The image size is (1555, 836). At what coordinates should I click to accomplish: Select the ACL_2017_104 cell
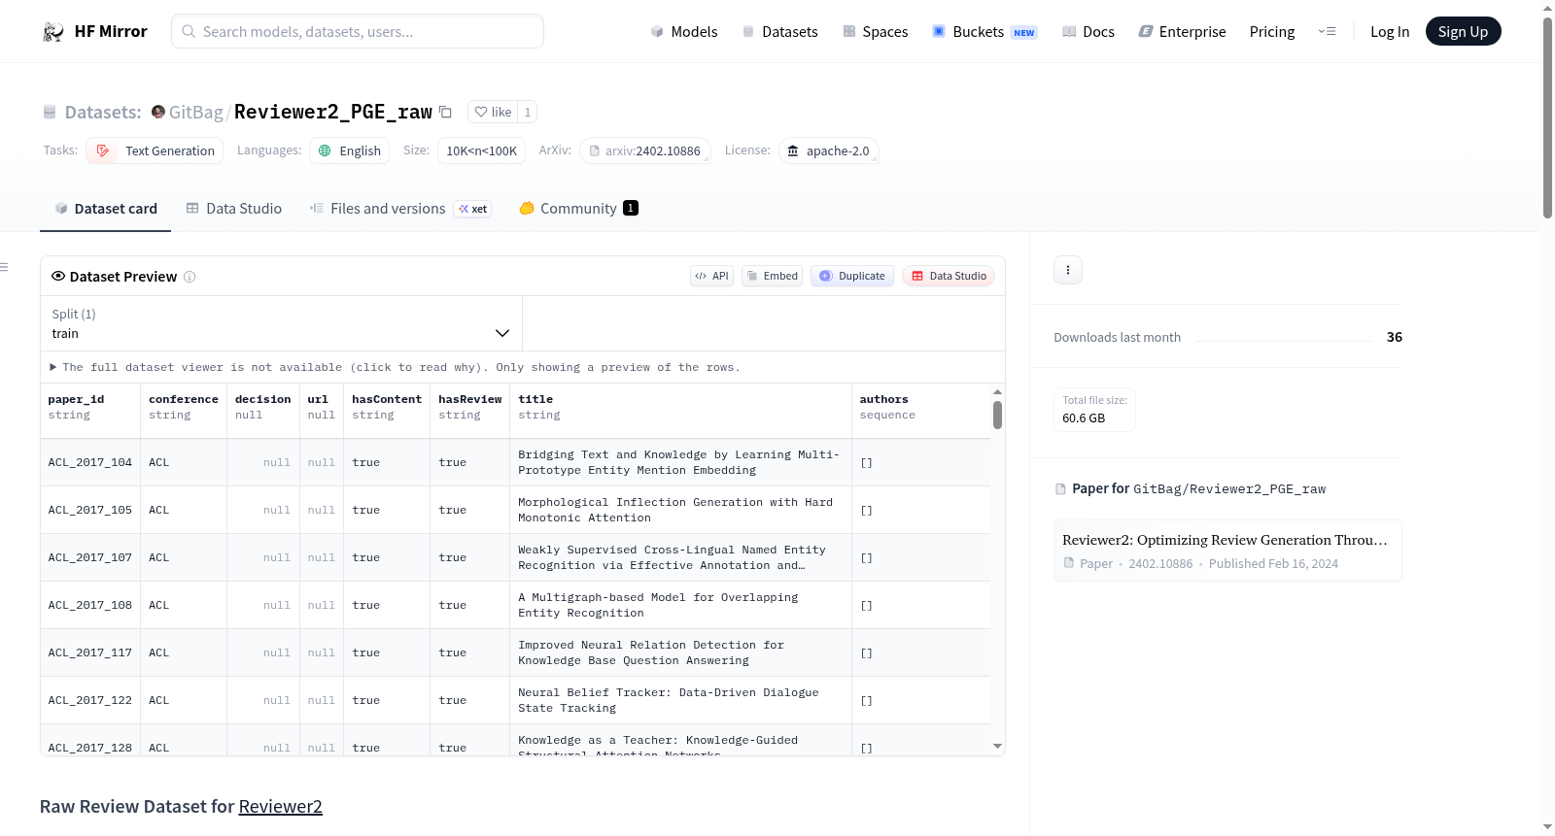coord(90,462)
